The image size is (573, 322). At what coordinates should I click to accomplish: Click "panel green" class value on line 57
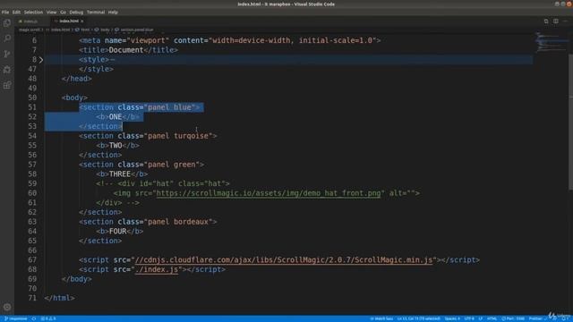coord(171,165)
